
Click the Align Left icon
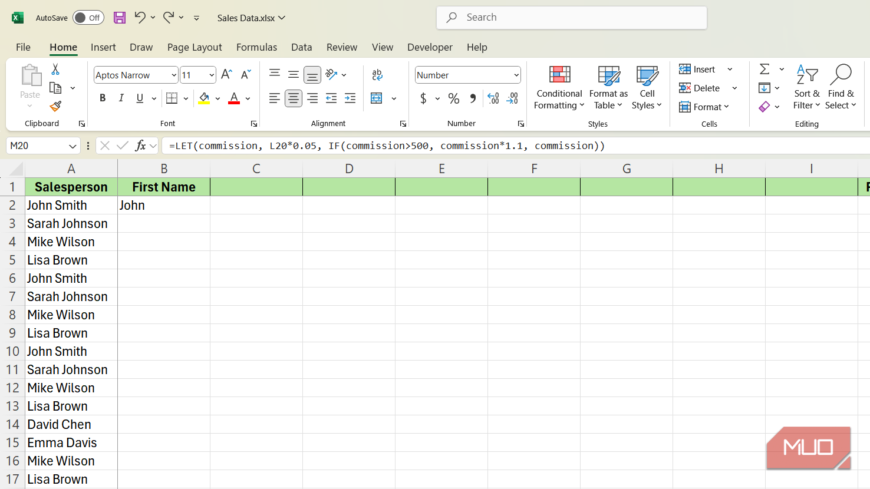click(x=275, y=98)
